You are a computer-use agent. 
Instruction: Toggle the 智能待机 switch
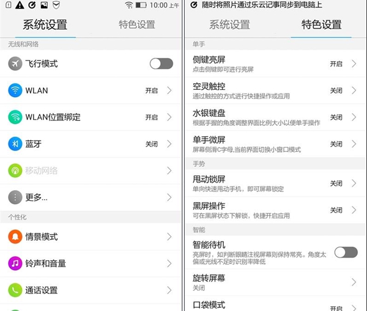pyautogui.click(x=346, y=252)
